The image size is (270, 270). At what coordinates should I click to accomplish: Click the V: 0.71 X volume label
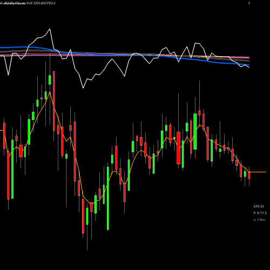(x=260, y=213)
